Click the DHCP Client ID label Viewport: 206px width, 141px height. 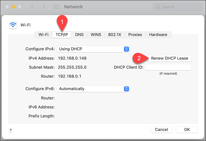129,67
